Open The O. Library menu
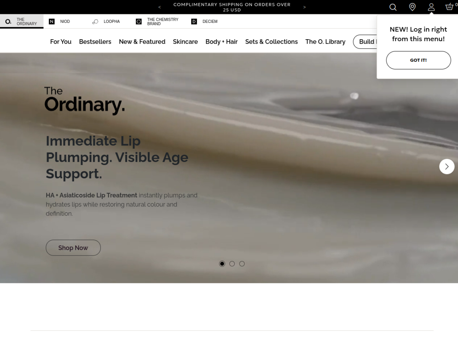The image size is (458, 343). point(325,42)
